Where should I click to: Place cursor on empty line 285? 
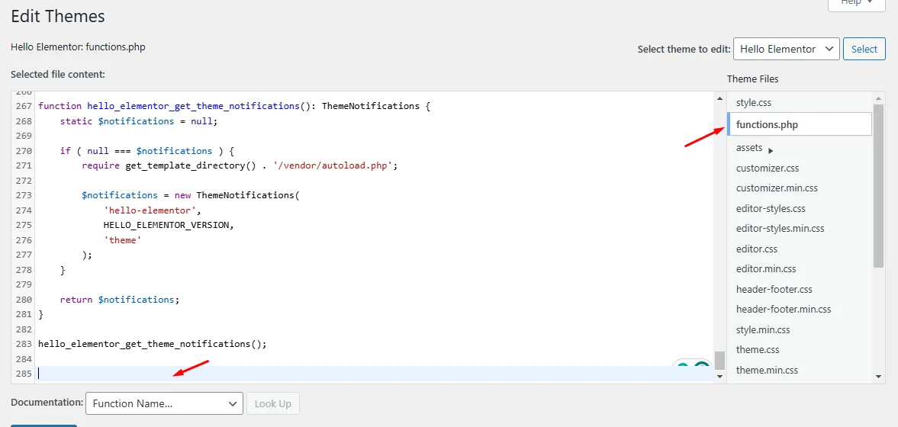point(375,374)
